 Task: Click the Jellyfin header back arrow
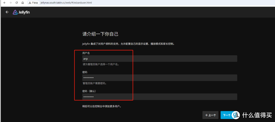coord(7,12)
